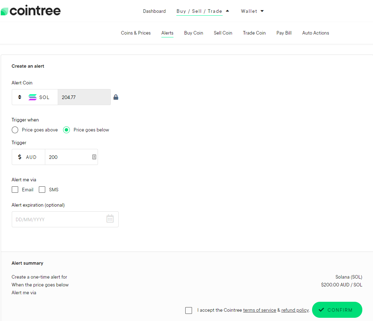Open the Buy Coin tab
The image size is (373, 321).
[x=194, y=33]
